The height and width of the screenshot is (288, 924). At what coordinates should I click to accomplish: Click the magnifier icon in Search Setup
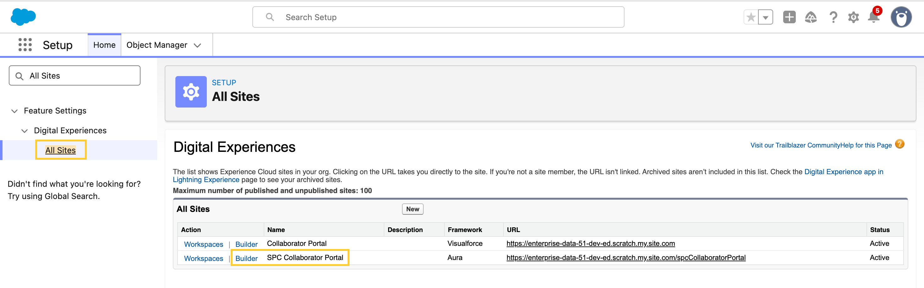(x=270, y=17)
